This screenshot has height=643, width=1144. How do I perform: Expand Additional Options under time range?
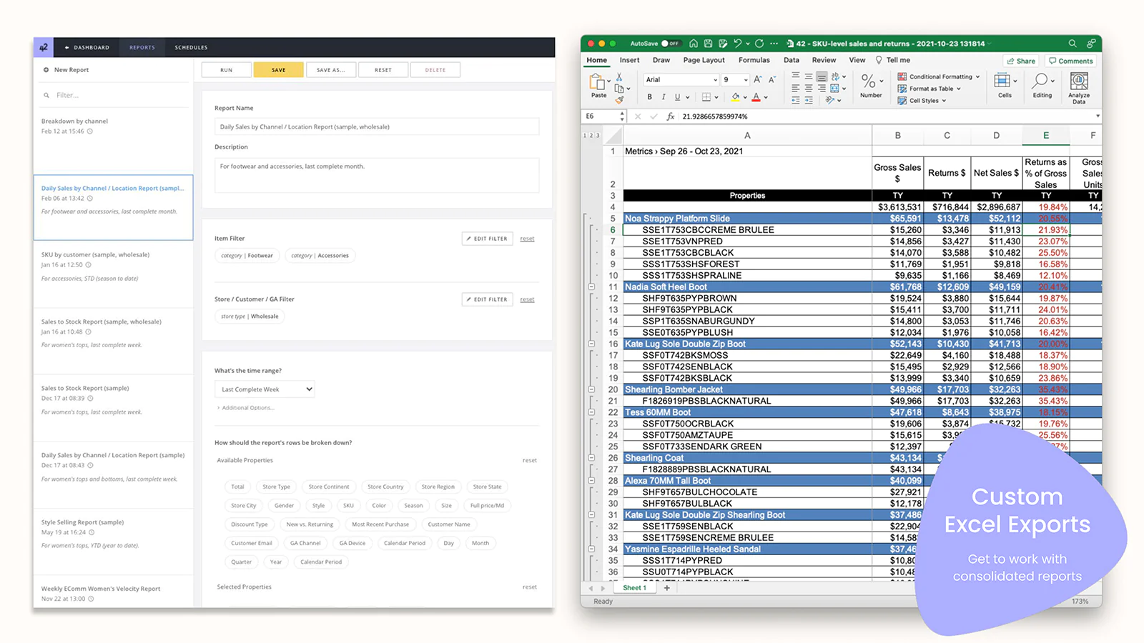245,408
